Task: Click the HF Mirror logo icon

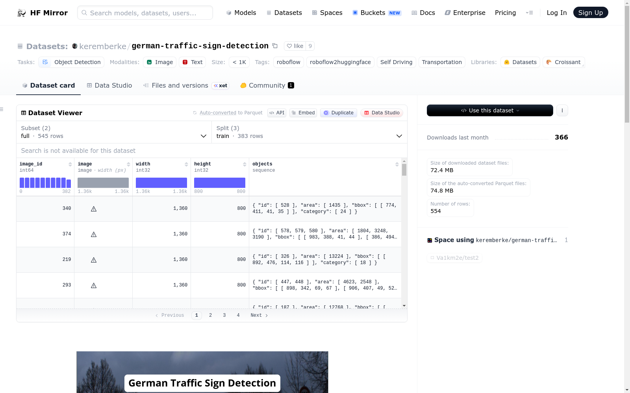Action: pyautogui.click(x=22, y=13)
